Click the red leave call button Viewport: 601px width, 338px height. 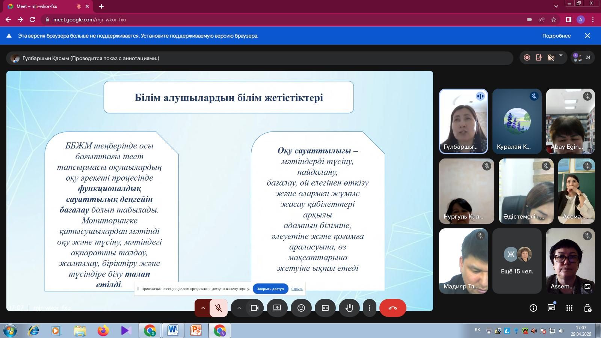tap(393, 308)
